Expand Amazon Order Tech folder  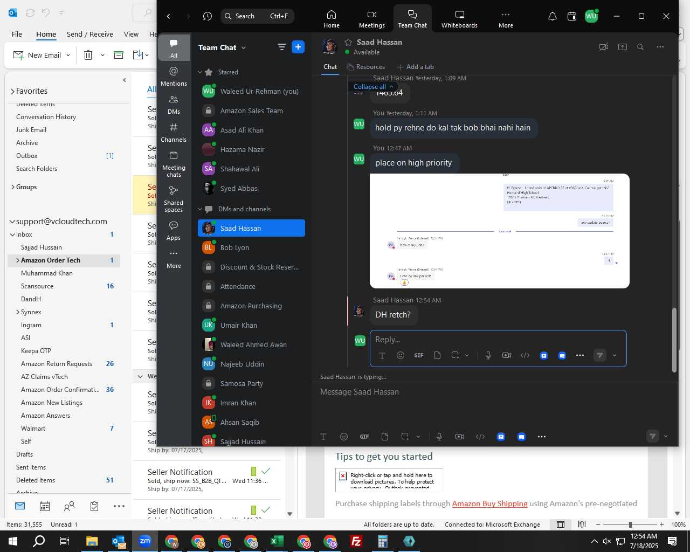click(x=18, y=260)
